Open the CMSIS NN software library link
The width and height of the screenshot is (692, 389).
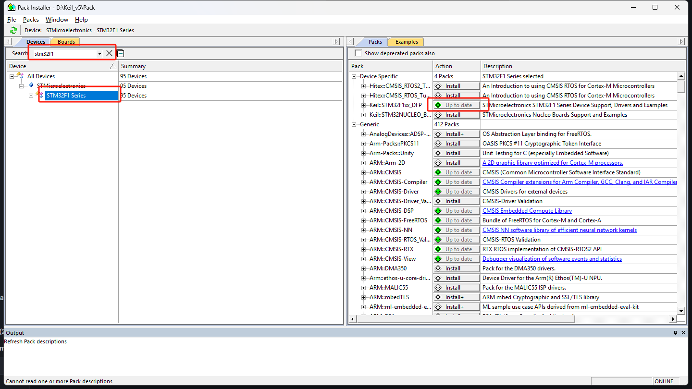559,230
